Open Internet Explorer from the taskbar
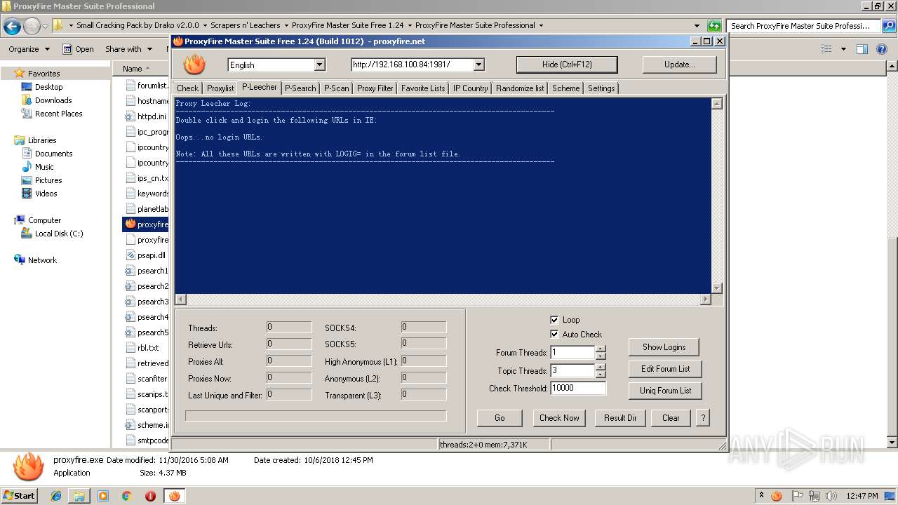The height and width of the screenshot is (505, 898). coord(56,496)
